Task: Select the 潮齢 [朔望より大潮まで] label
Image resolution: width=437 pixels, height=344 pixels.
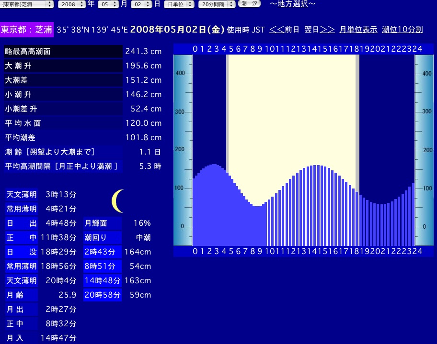Action: [x=63, y=152]
